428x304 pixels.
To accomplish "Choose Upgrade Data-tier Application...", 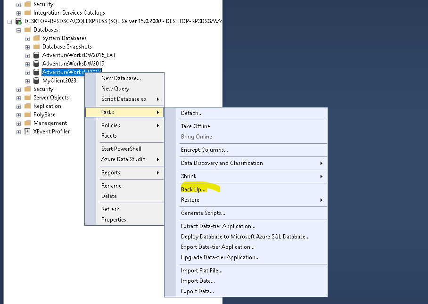I will point(246,257).
